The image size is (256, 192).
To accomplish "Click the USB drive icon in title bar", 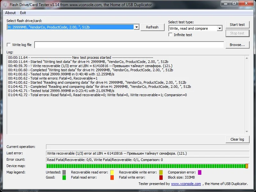I will coord(5,5).
